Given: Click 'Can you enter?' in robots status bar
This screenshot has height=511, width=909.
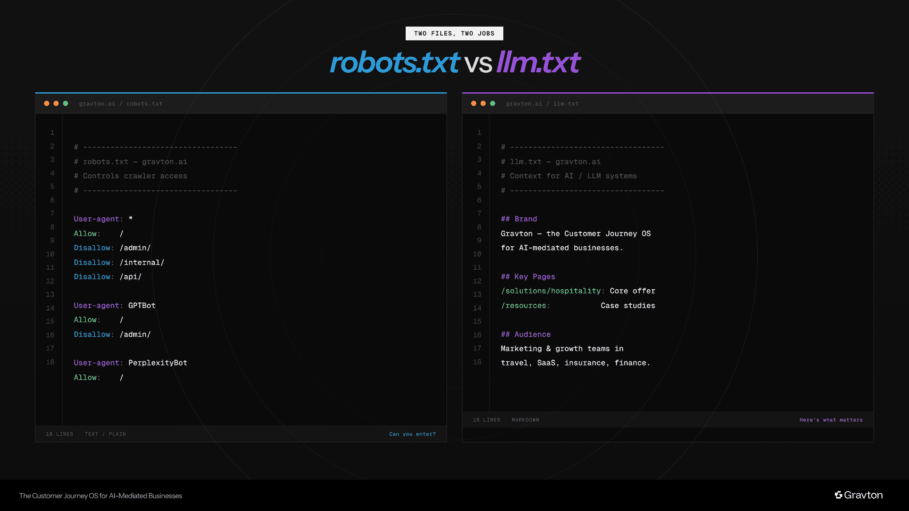Looking at the screenshot, I should tap(412, 434).
